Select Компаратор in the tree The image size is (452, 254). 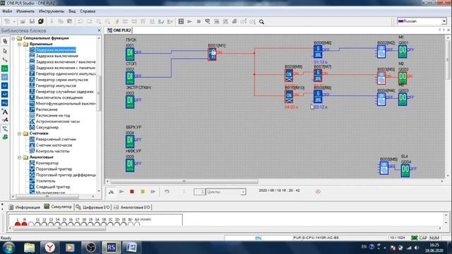pyautogui.click(x=47, y=163)
